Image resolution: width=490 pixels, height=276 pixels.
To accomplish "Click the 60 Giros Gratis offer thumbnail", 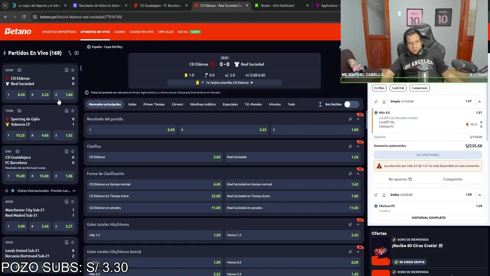I will (x=381, y=251).
